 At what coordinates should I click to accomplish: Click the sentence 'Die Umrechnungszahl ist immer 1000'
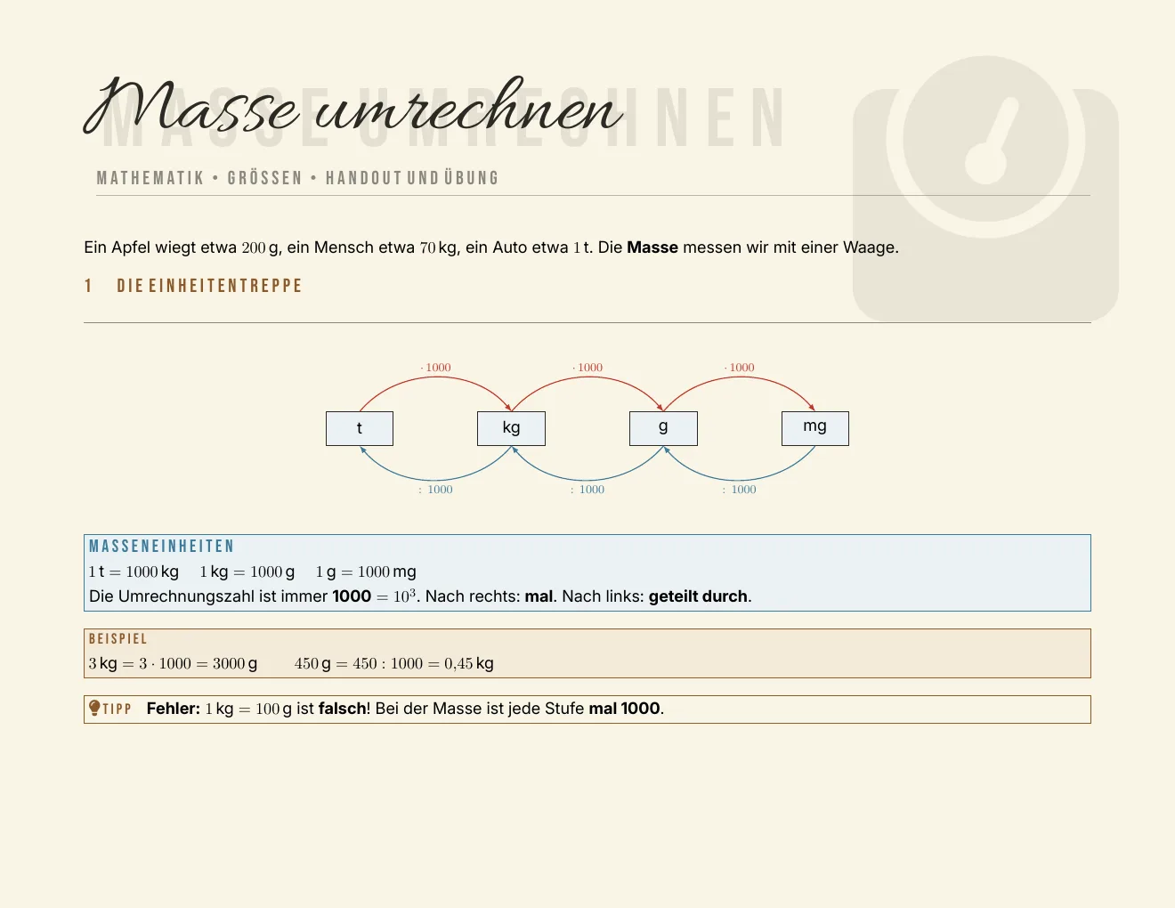[x=230, y=596]
